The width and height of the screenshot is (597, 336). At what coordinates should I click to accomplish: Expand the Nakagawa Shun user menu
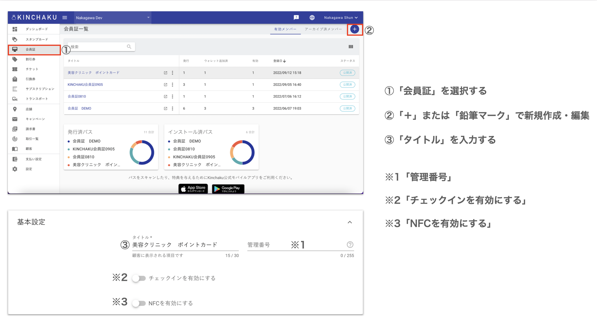[341, 18]
